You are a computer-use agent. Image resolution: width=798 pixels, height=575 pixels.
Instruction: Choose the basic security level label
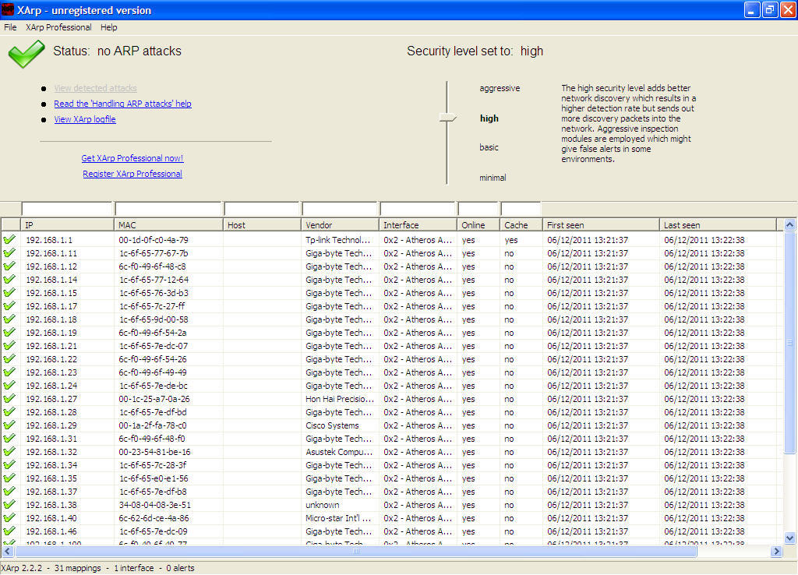[489, 147]
